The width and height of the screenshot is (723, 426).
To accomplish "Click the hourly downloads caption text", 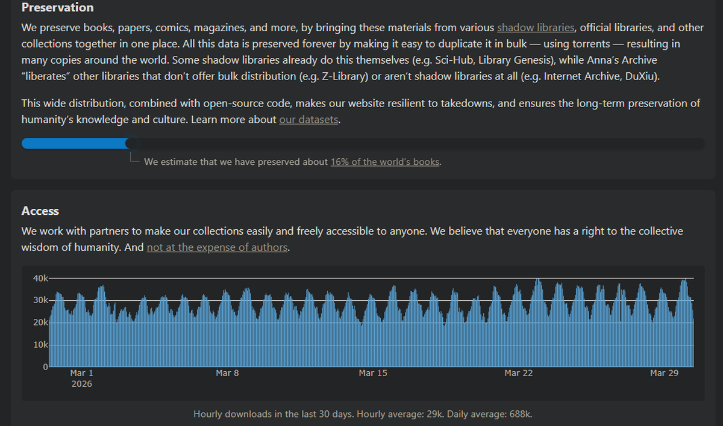I will coord(361,414).
